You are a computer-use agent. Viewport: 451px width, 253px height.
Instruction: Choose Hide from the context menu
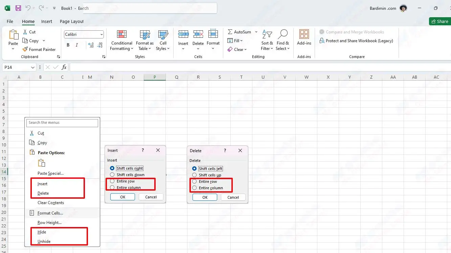[x=42, y=232]
